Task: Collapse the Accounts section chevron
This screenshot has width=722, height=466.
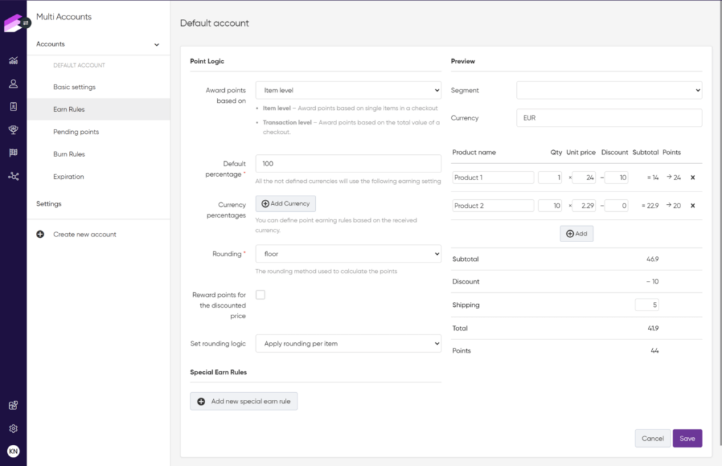Action: click(x=157, y=44)
